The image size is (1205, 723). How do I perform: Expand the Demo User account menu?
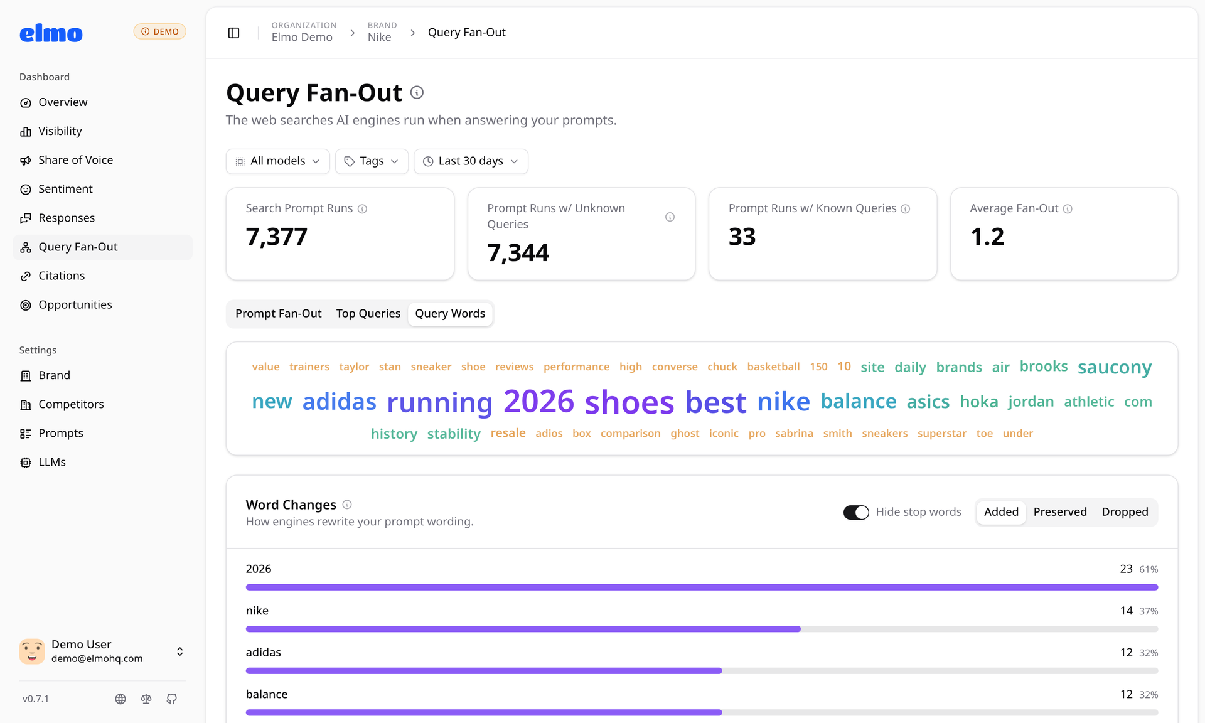pos(102,651)
